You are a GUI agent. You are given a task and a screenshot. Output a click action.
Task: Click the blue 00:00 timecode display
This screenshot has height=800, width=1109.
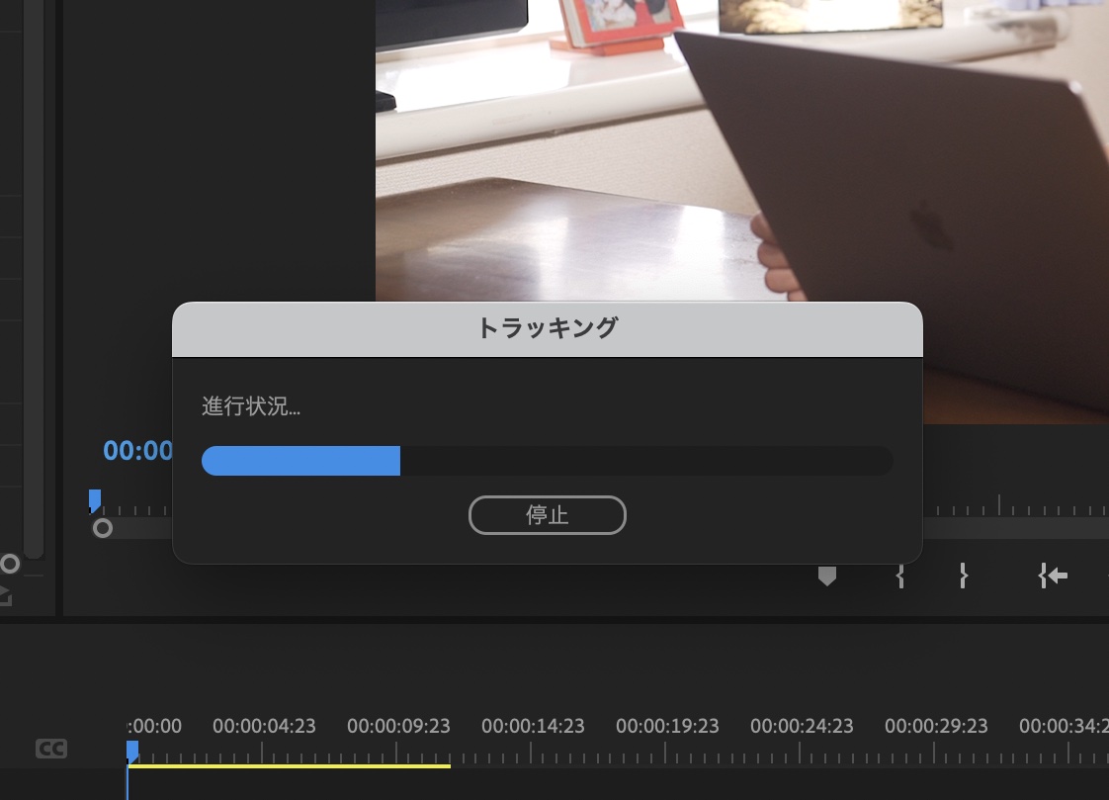pos(138,451)
